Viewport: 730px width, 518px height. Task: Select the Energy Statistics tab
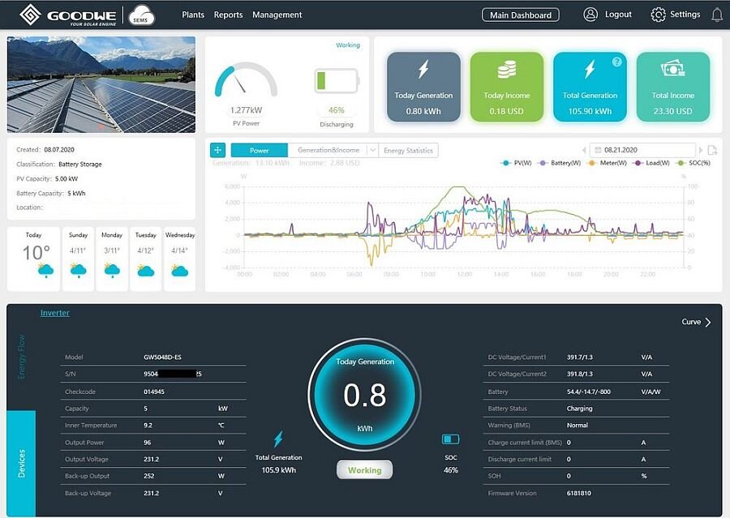coord(408,150)
